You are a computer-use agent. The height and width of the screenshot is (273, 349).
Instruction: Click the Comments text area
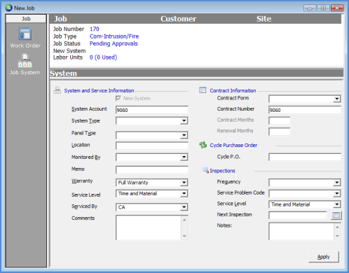[x=149, y=227]
